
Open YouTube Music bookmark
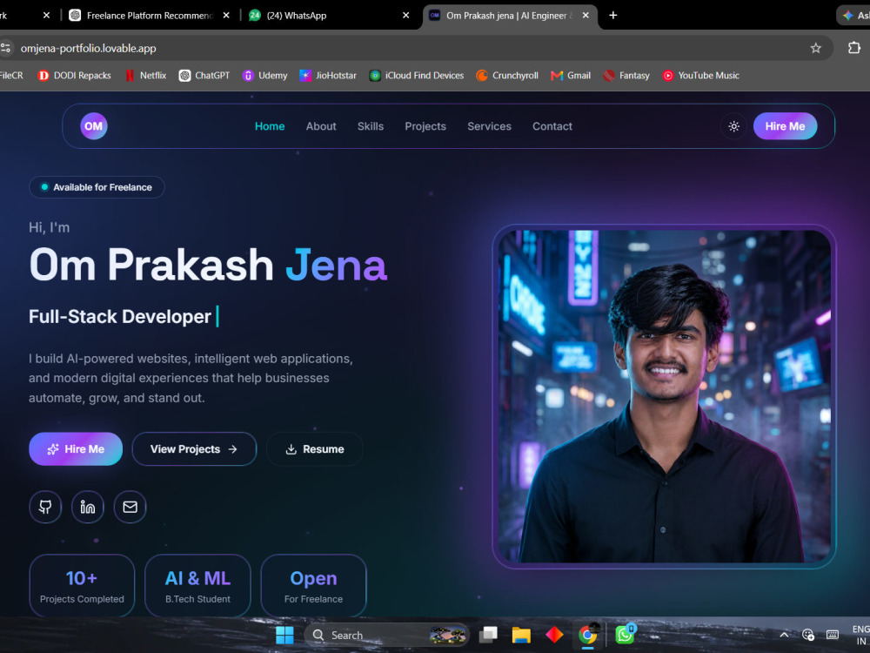(x=700, y=76)
